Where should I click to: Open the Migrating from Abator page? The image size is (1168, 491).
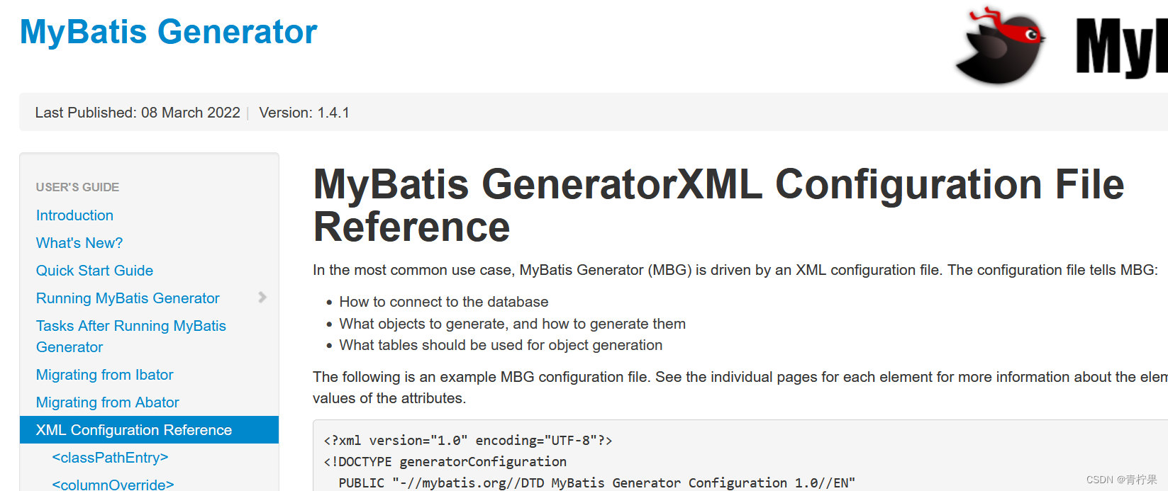point(107,402)
